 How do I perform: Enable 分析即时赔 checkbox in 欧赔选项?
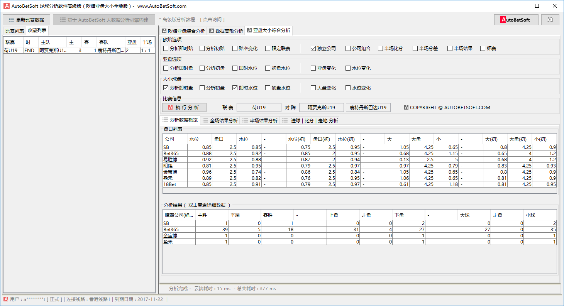click(x=178, y=49)
